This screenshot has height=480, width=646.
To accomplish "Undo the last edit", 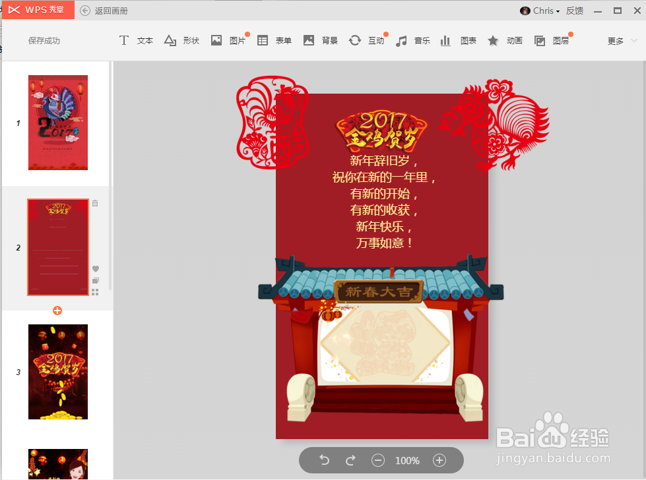I will 324,460.
